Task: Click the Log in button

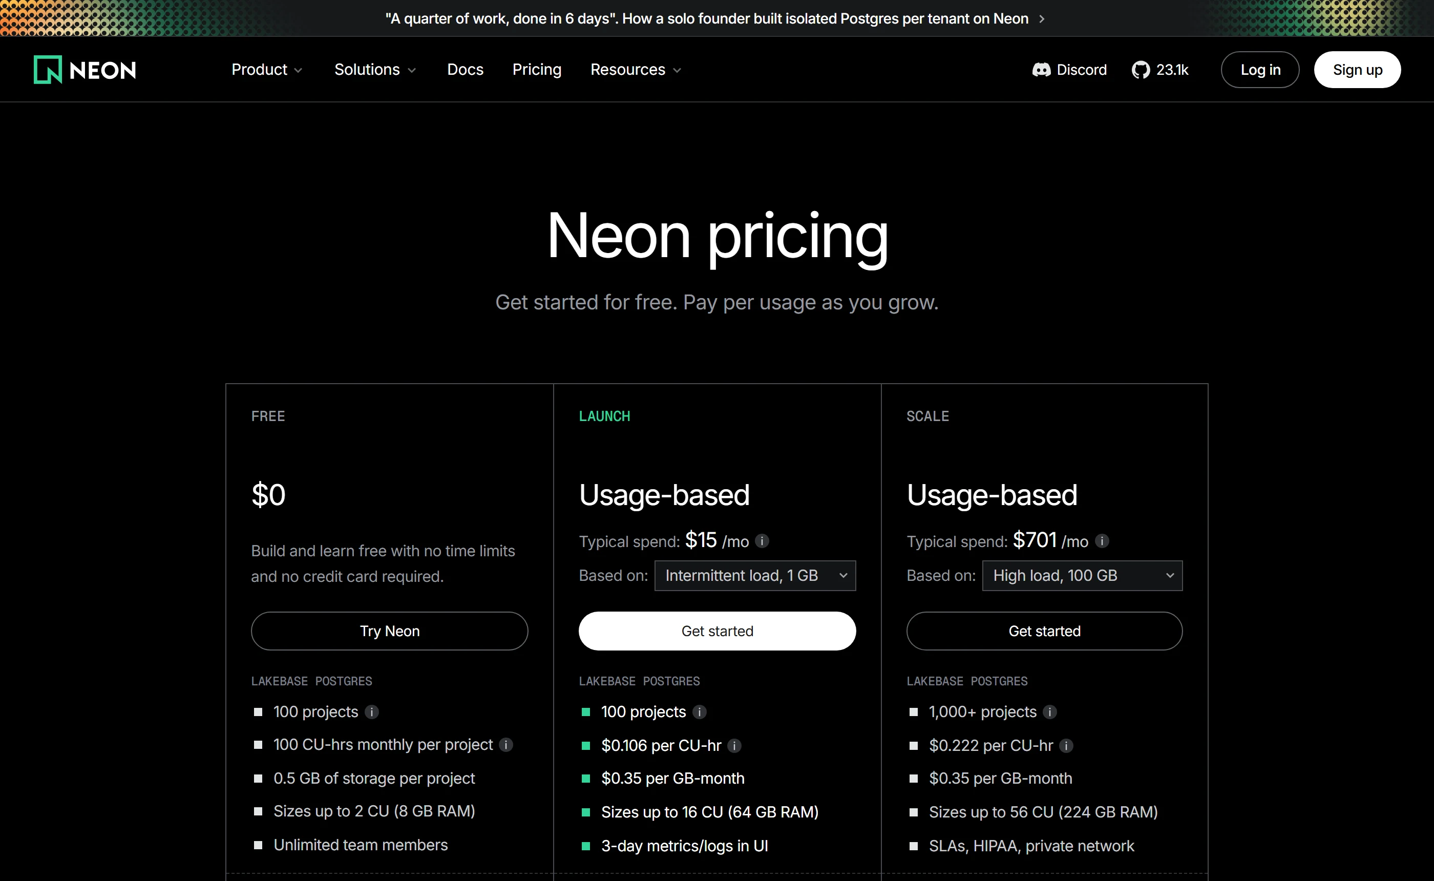Action: coord(1260,70)
